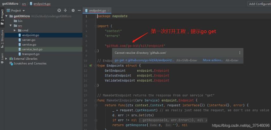Click the Add Configuration button
This screenshot has height=130, width=271.
click(259, 4)
